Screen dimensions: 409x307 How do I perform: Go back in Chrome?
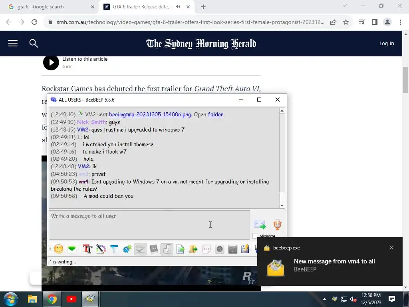tap(9, 22)
